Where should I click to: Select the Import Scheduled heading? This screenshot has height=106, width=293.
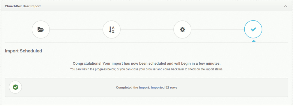click(x=23, y=51)
